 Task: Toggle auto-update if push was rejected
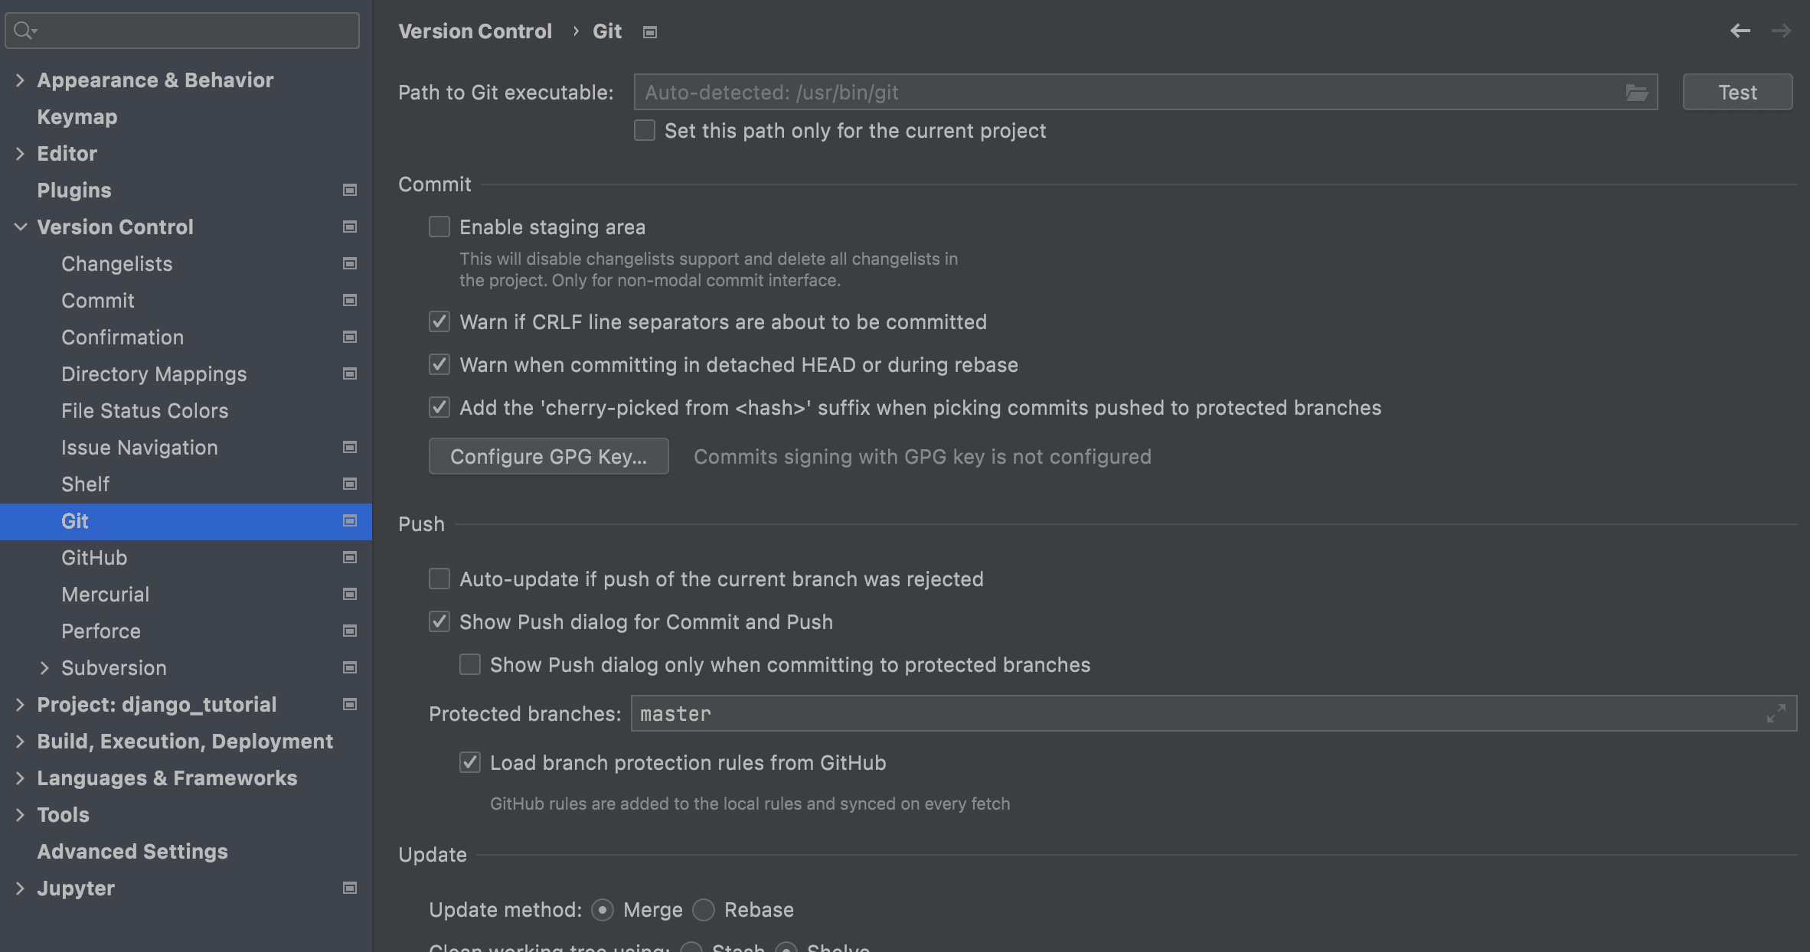point(439,579)
